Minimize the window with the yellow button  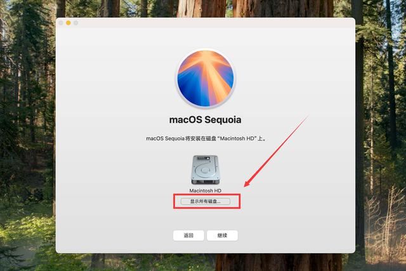pyautogui.click(x=69, y=23)
